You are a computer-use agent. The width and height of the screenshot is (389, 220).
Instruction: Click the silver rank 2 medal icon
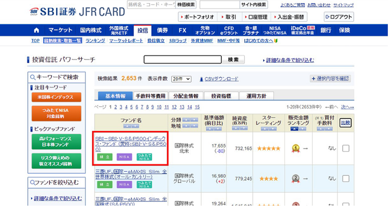[295, 178]
